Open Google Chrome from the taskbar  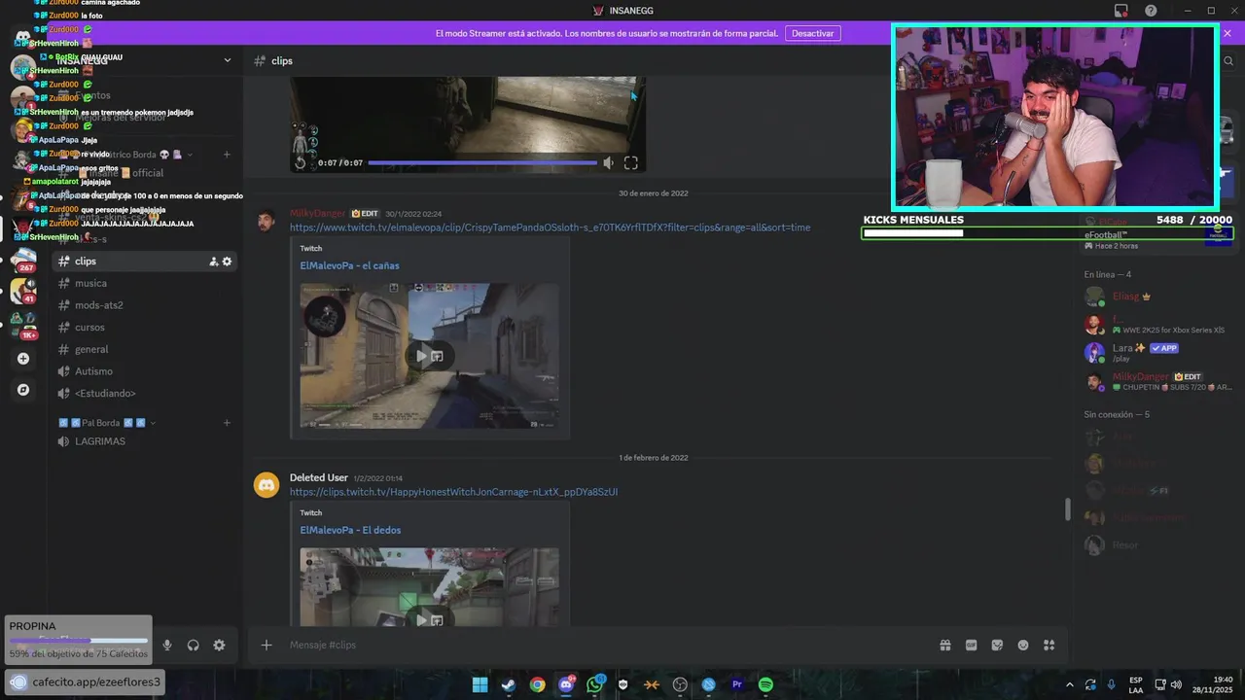tap(537, 684)
